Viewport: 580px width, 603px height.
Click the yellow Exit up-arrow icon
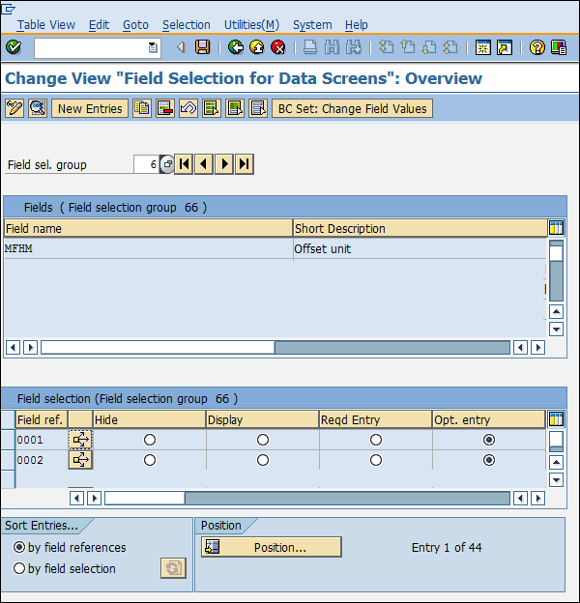pos(257,47)
